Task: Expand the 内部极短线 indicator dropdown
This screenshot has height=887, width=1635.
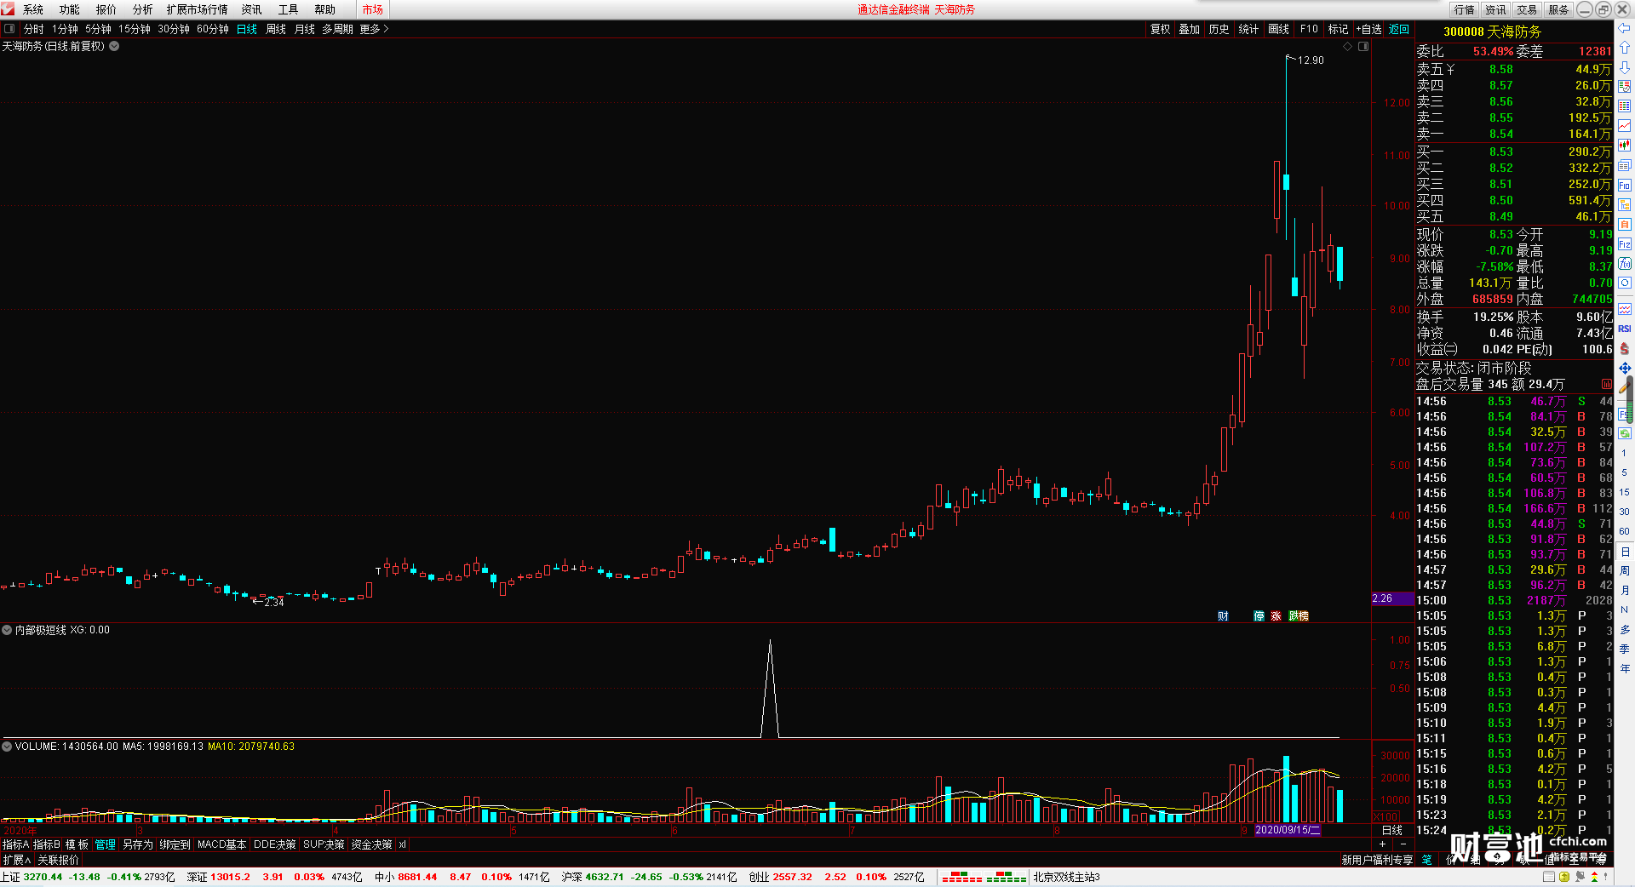Action: (7, 631)
